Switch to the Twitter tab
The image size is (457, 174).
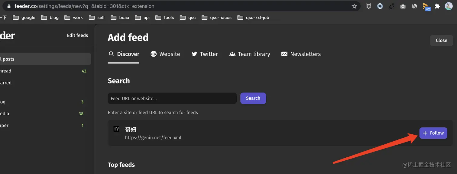click(205, 54)
